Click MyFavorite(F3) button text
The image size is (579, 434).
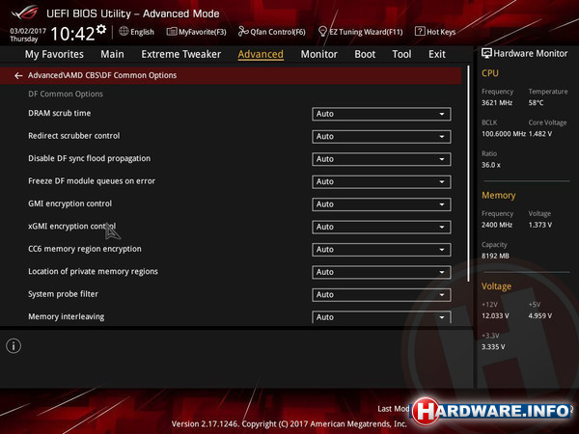pos(203,32)
